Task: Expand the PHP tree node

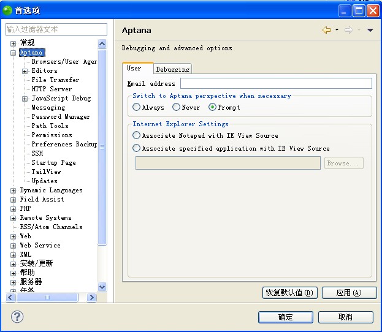Action: coord(13,209)
